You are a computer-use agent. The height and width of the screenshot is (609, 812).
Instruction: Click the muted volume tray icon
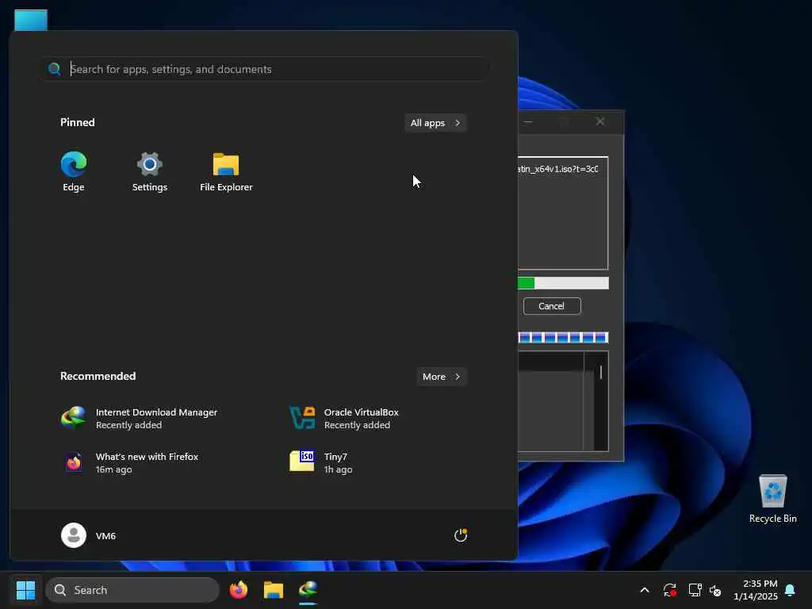pos(716,590)
